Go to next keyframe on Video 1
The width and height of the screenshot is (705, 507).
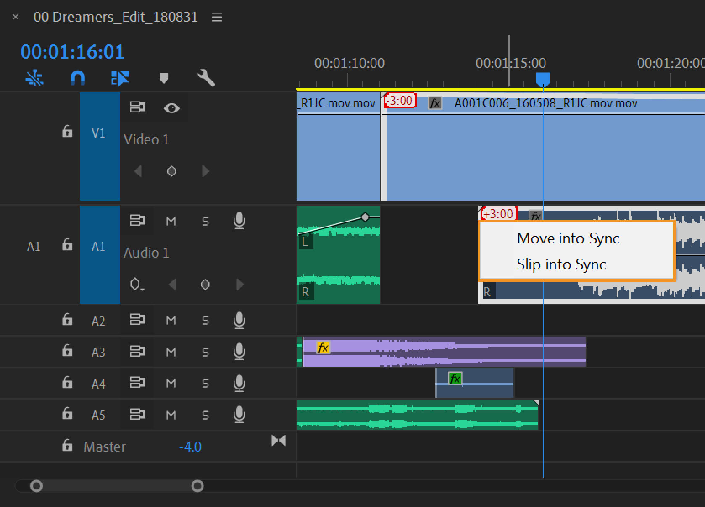[205, 171]
